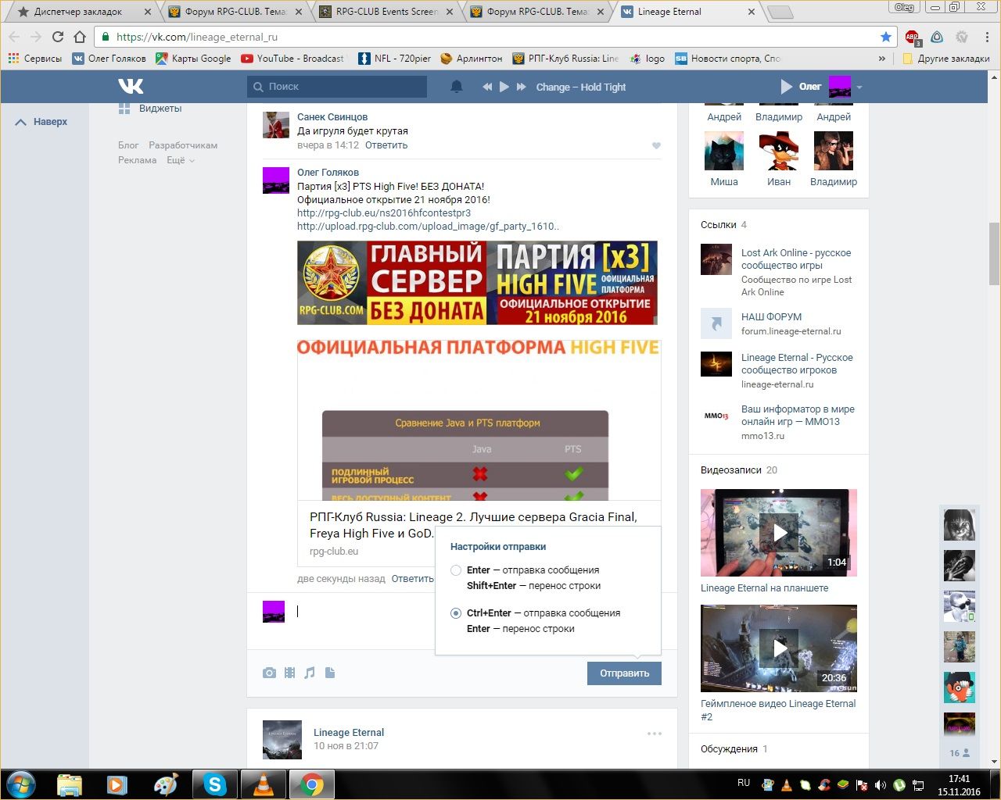1001x800 pixels.
Task: Open the Другие закладки folder
Action: click(945, 59)
